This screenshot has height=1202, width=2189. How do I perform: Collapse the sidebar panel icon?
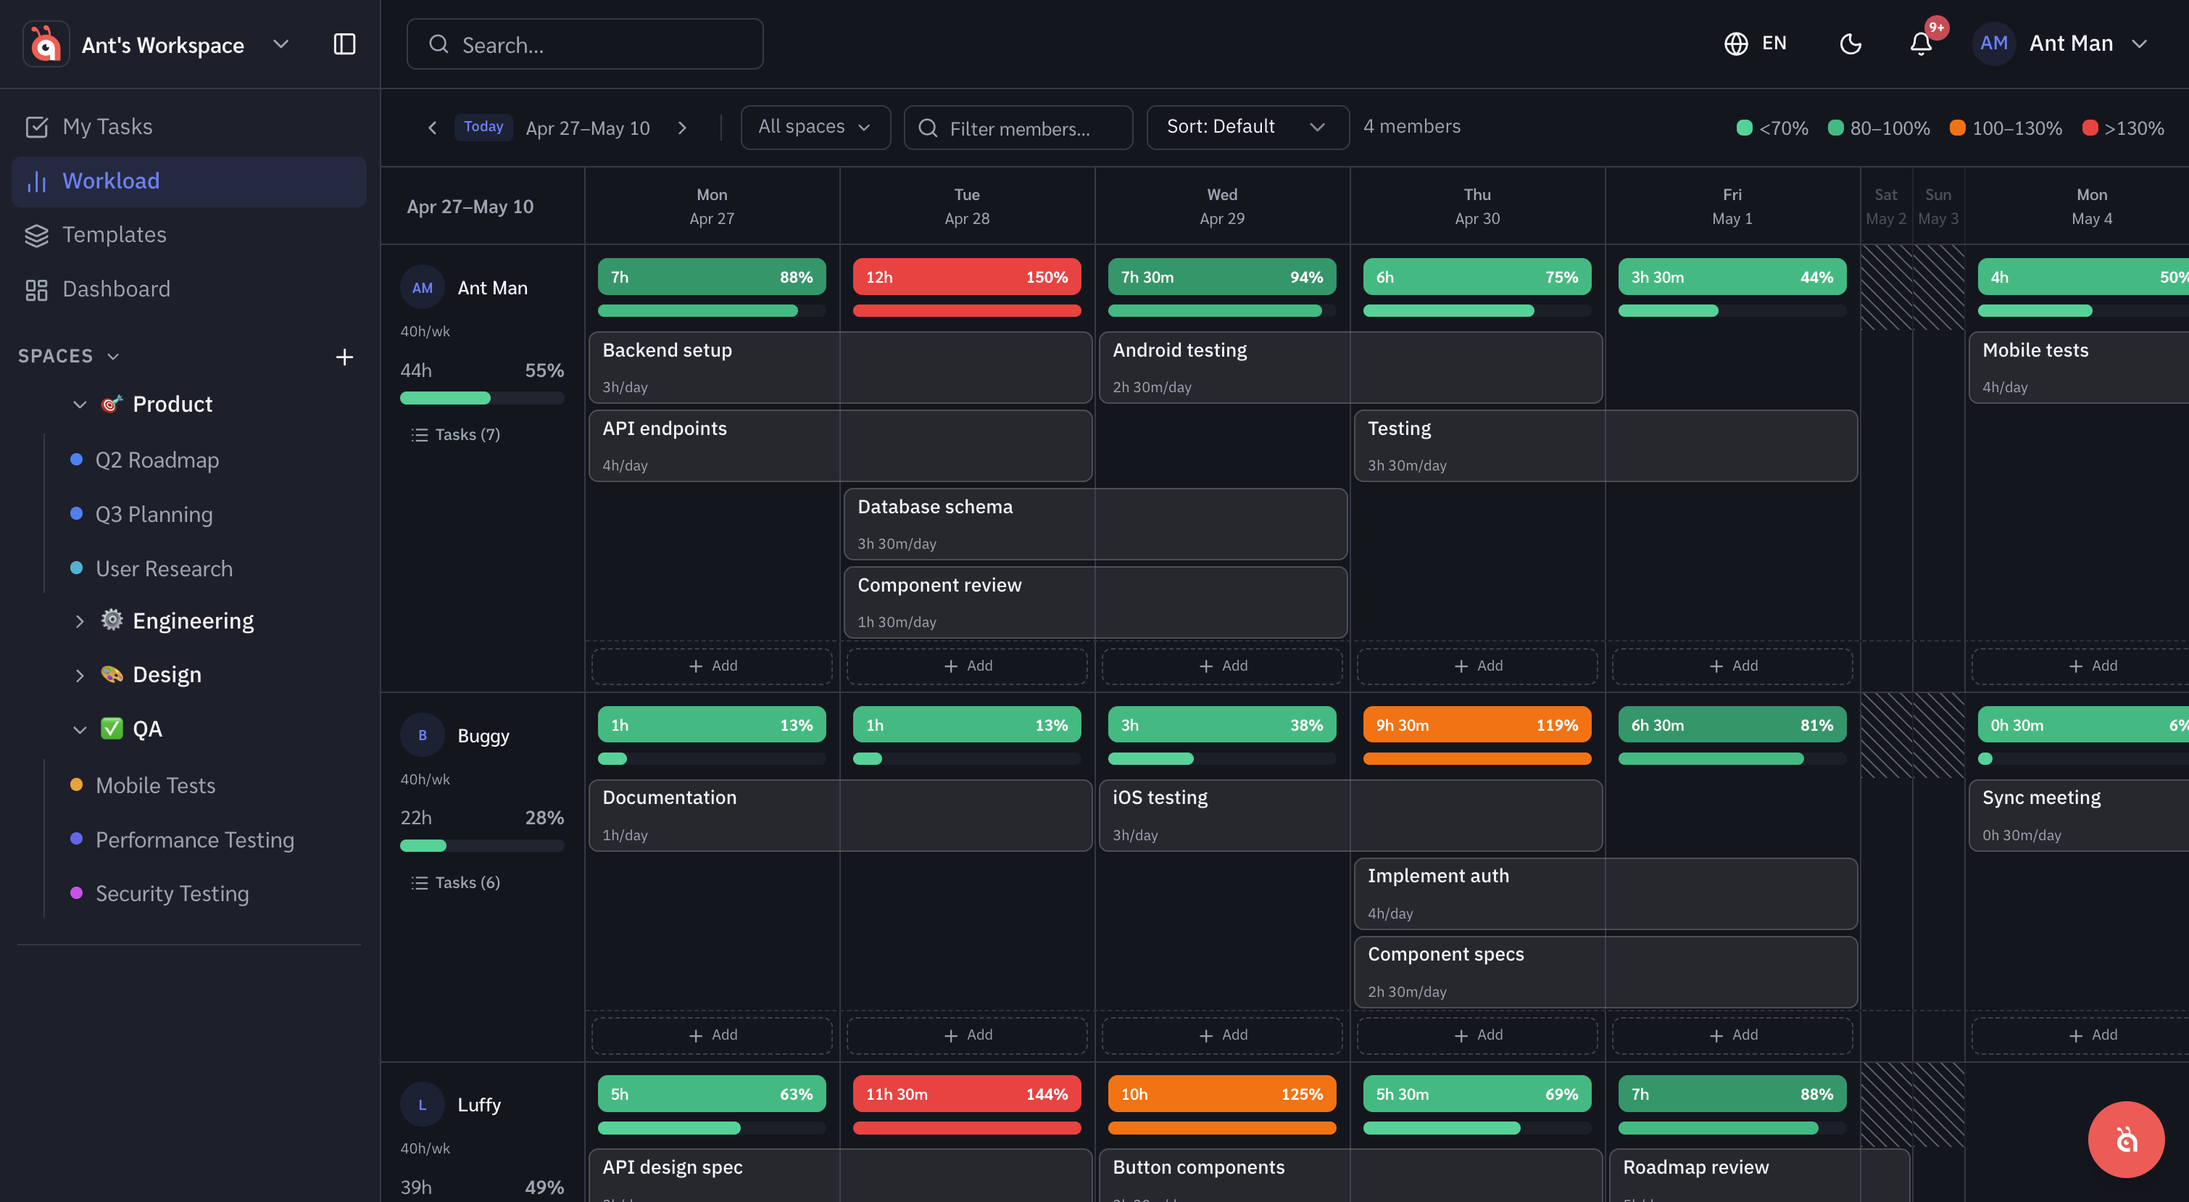point(344,44)
